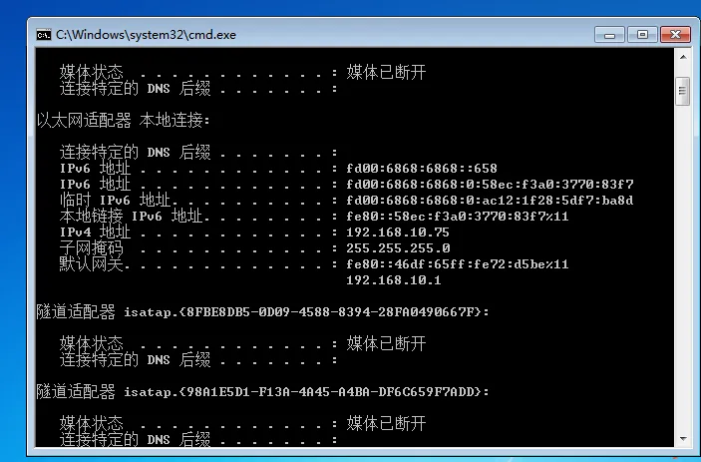Click the topmost 媒体已断开 status
This screenshot has height=462, width=701.
click(x=386, y=73)
